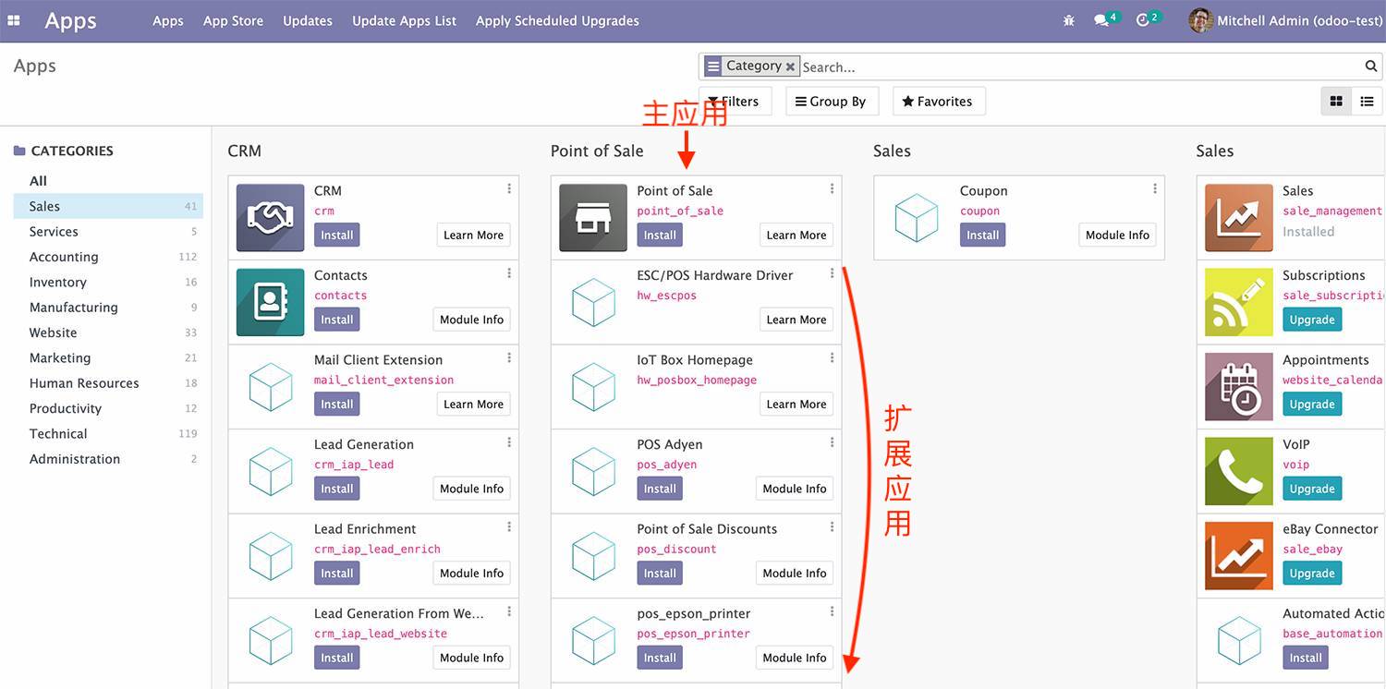Open the POS Adyen card options menu
Screen dimensions: 1386x689
coord(832,442)
